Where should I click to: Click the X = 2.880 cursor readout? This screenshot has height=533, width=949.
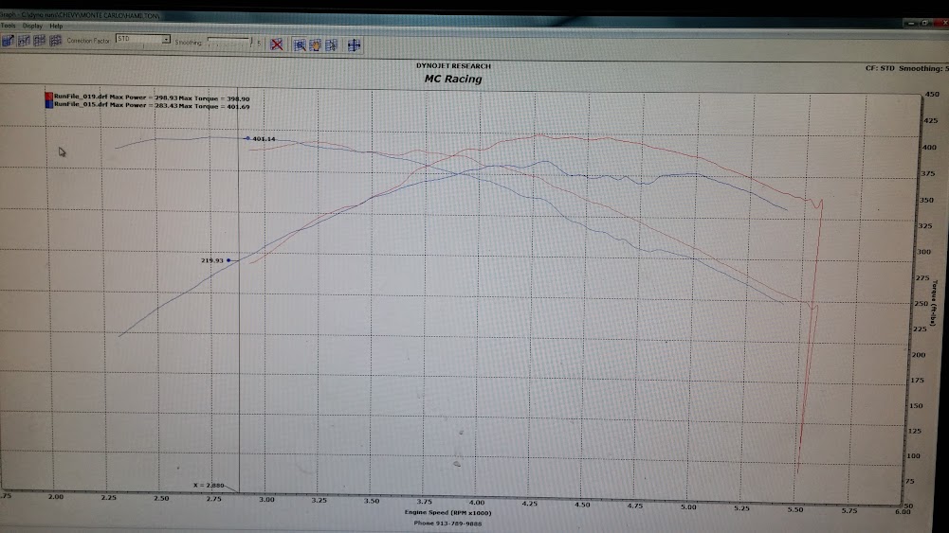209,485
